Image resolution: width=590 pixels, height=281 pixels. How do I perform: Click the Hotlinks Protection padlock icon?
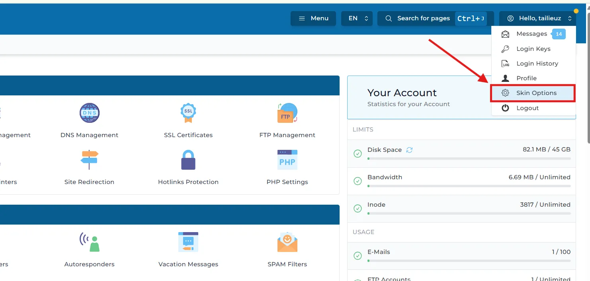188,160
